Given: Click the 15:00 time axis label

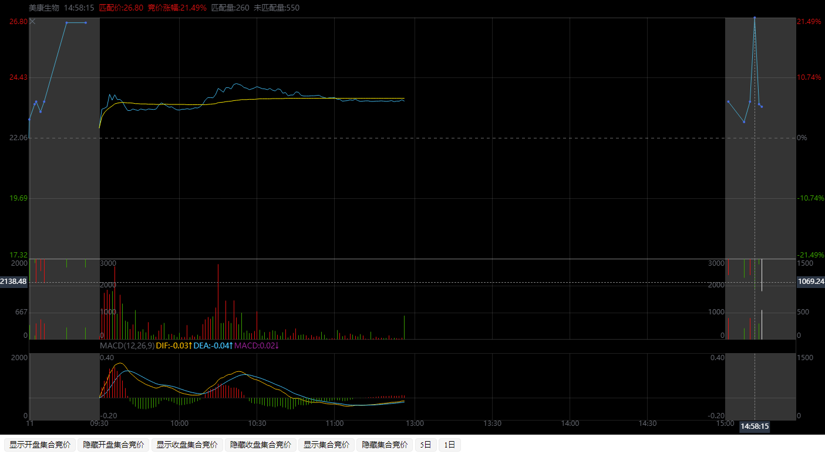Looking at the screenshot, I should [x=725, y=423].
